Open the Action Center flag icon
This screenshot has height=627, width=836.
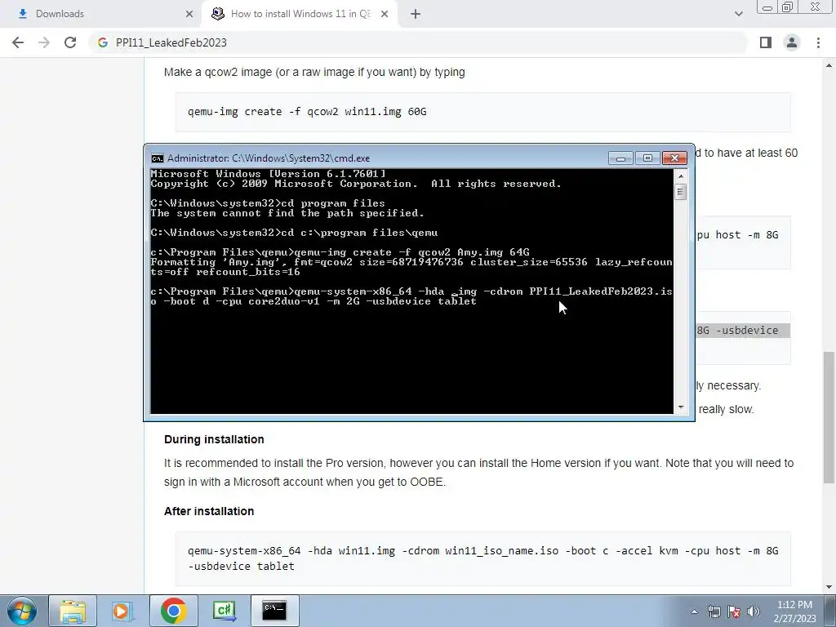tap(734, 611)
